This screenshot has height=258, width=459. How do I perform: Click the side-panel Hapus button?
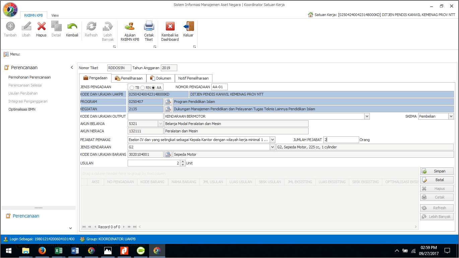(437, 188)
